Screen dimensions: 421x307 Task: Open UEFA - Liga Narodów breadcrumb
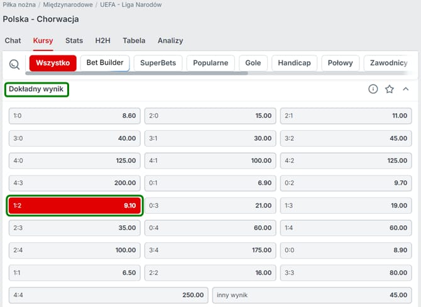point(131,4)
